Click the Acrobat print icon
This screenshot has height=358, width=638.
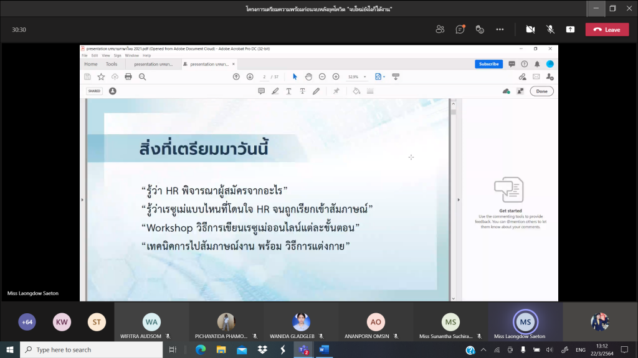(x=128, y=76)
